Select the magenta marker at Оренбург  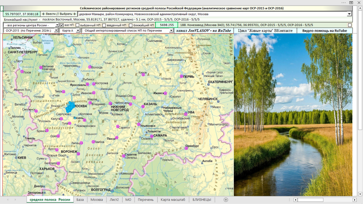click(x=186, y=148)
